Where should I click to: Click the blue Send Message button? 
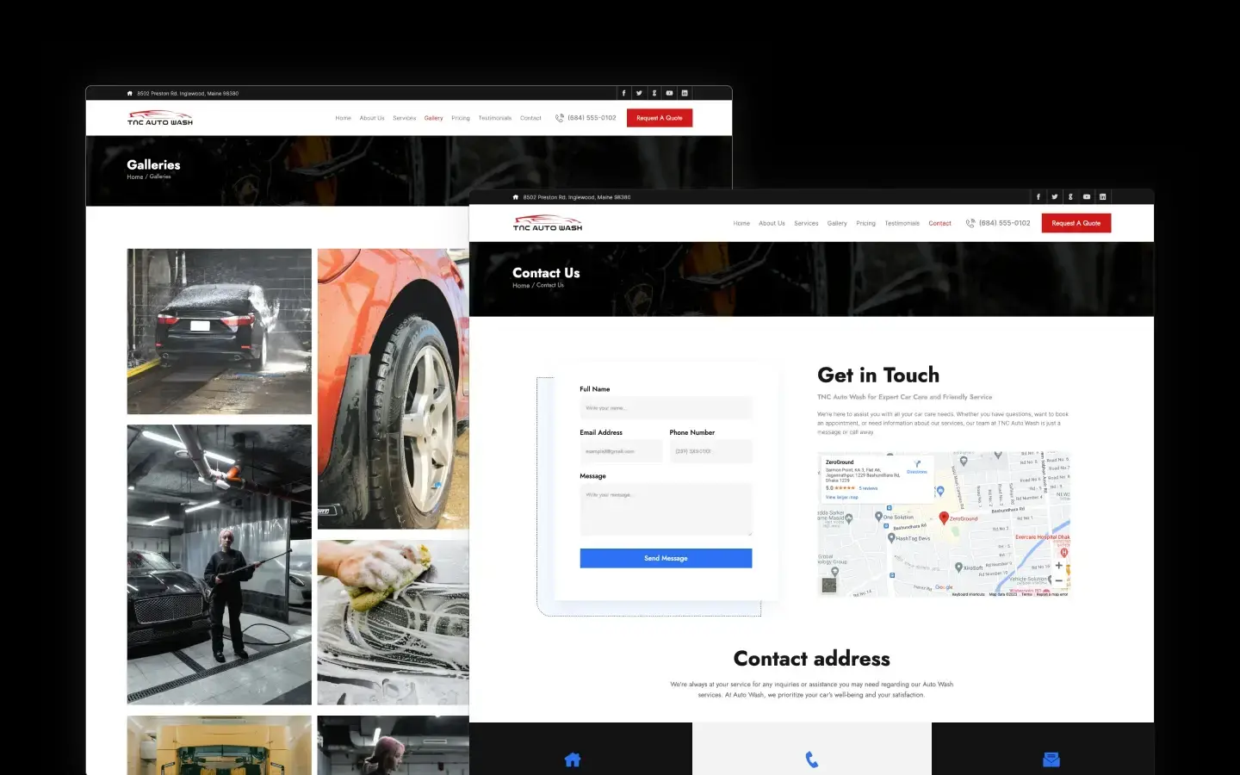click(666, 558)
